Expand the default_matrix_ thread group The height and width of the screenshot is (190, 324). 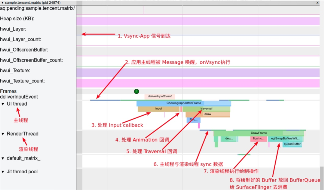[x=3, y=158]
